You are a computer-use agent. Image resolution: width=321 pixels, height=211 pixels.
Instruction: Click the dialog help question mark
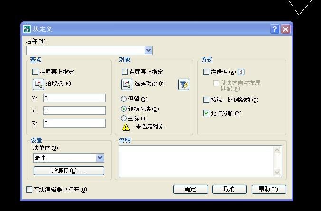275,29
